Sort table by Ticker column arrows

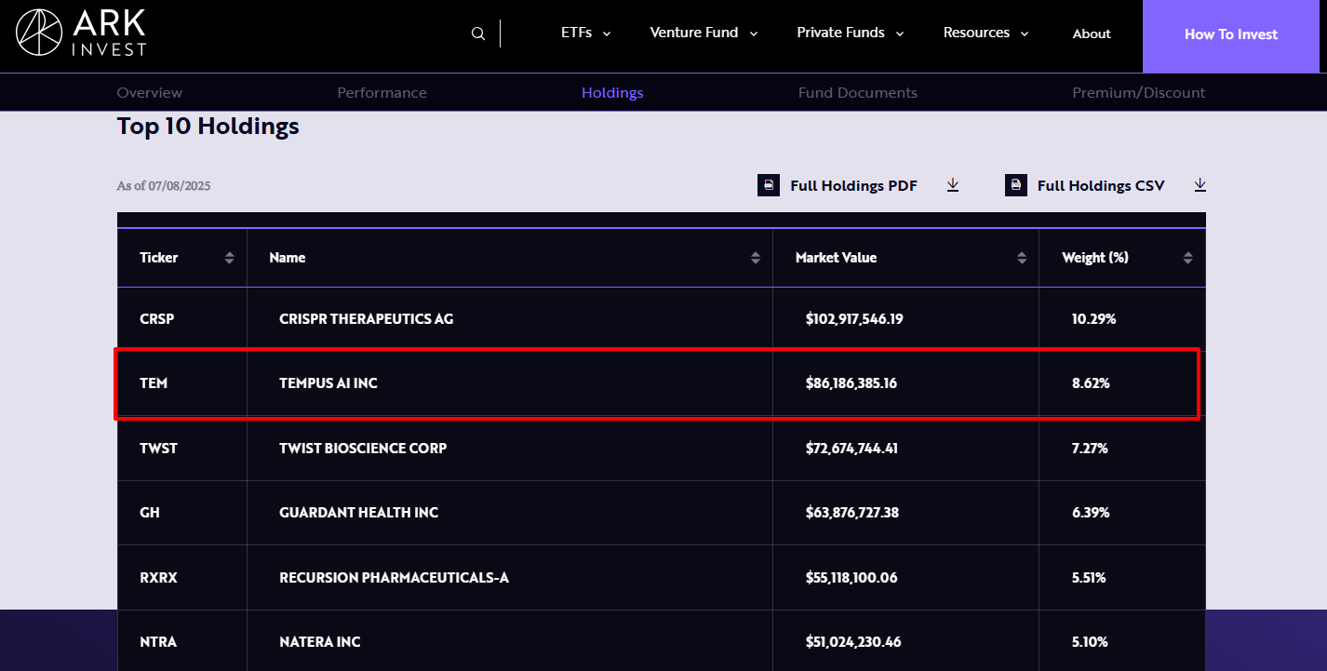[230, 258]
